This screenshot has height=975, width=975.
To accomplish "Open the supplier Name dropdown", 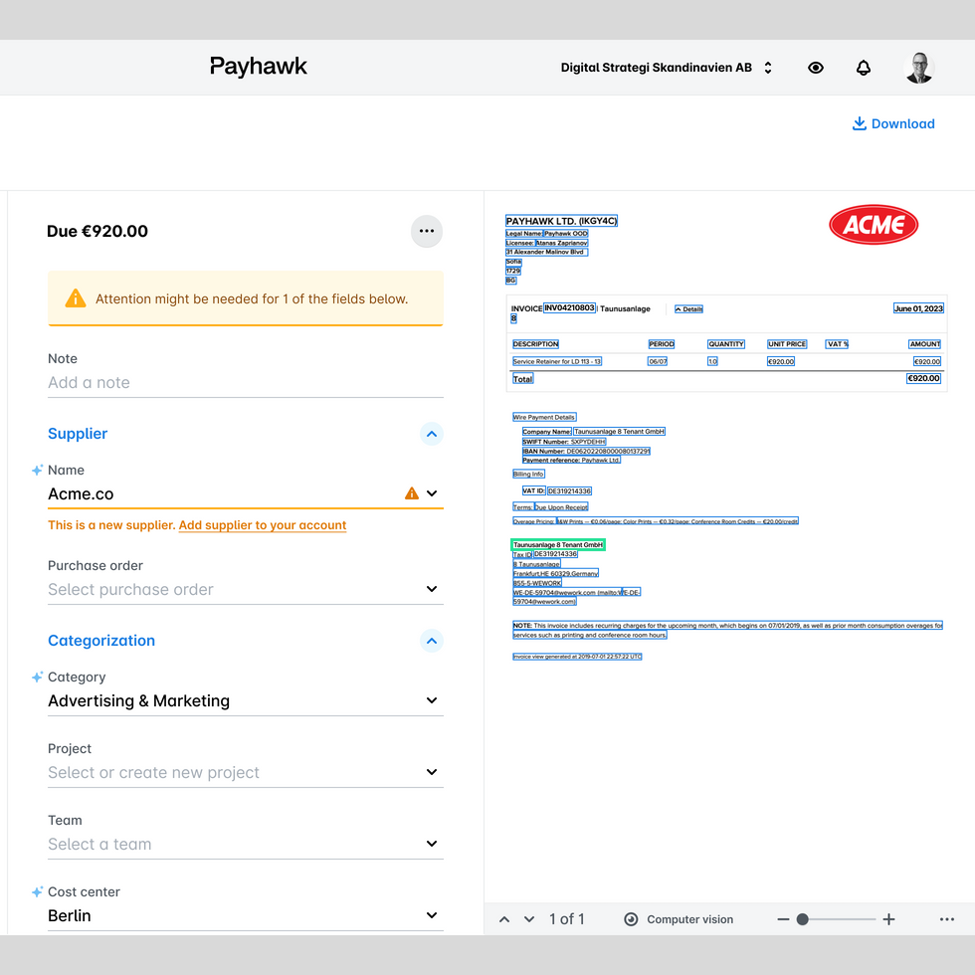I will coord(432,493).
